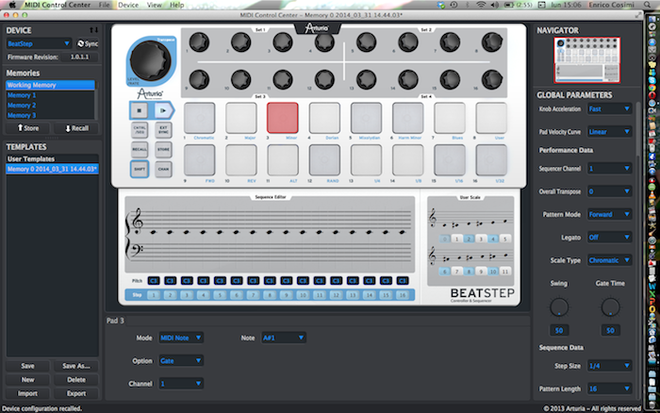Click the Swing knob control
The image size is (660, 413).
(x=558, y=332)
